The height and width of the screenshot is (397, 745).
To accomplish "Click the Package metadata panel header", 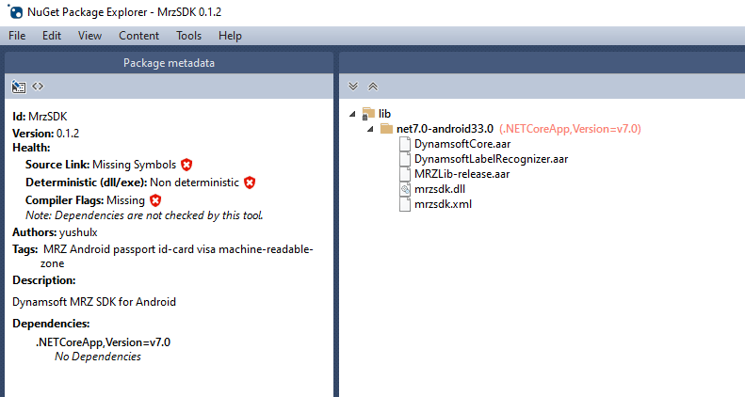I will click(169, 63).
